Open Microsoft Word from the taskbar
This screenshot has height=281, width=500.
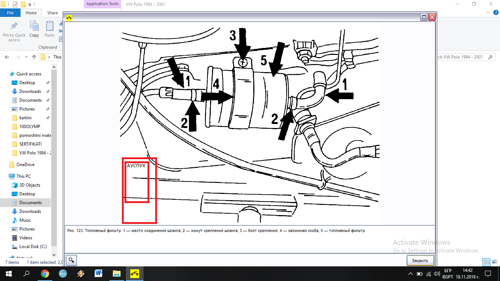99,273
